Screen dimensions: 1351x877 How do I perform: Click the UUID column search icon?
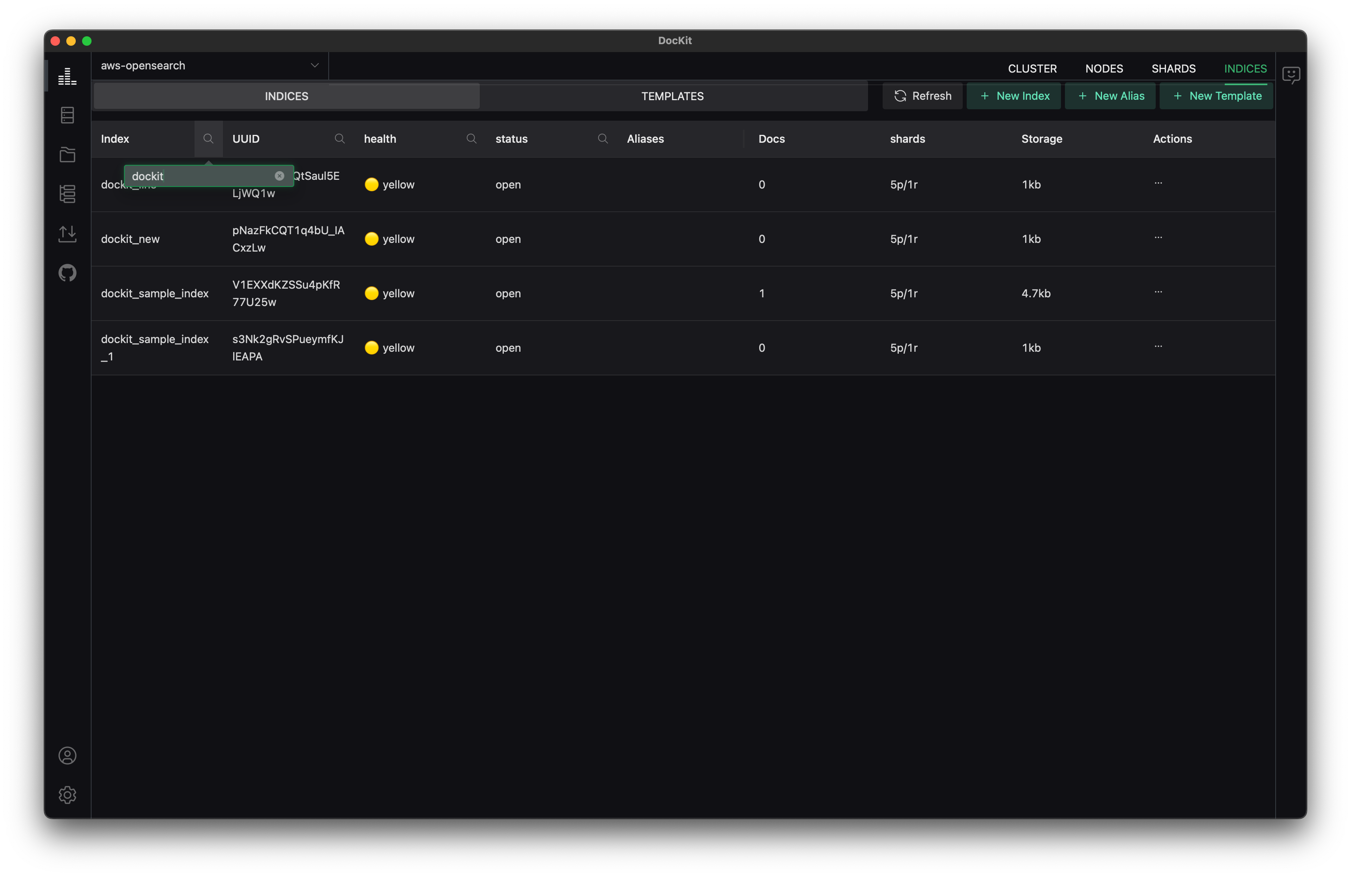click(x=339, y=138)
